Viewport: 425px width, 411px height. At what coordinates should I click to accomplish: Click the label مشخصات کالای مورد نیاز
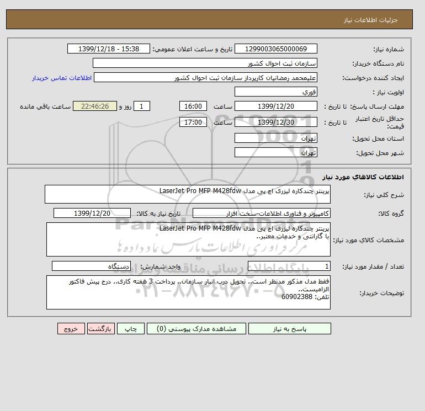[369, 240]
